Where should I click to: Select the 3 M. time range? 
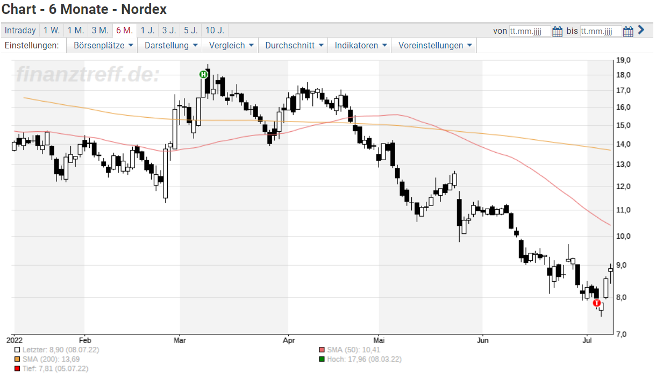point(100,31)
